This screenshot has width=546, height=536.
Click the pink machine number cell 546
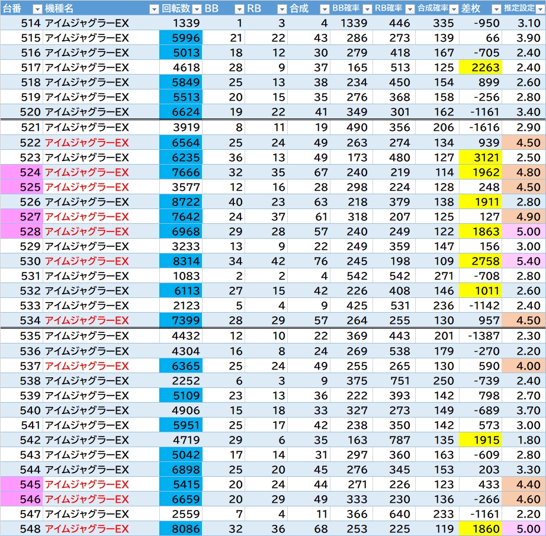pyautogui.click(x=21, y=499)
